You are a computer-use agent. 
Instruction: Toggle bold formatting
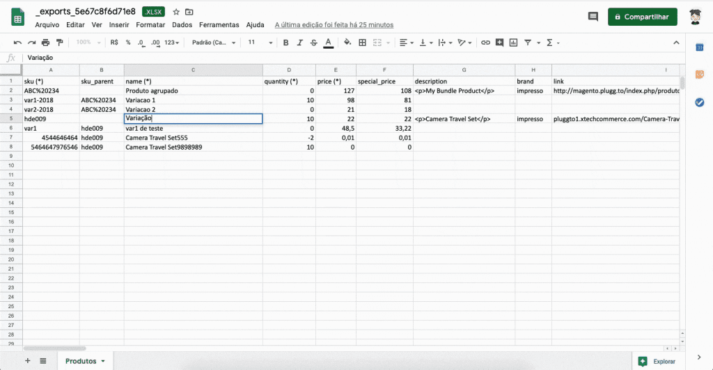[x=285, y=42]
